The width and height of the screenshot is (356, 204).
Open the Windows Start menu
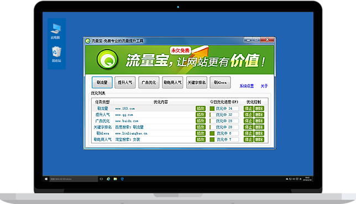click(46, 179)
